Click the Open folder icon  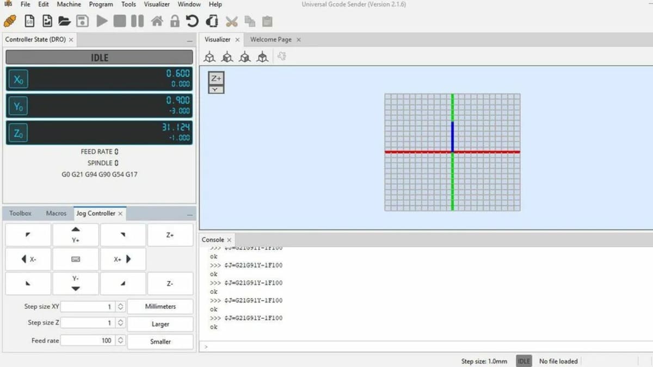click(x=65, y=21)
